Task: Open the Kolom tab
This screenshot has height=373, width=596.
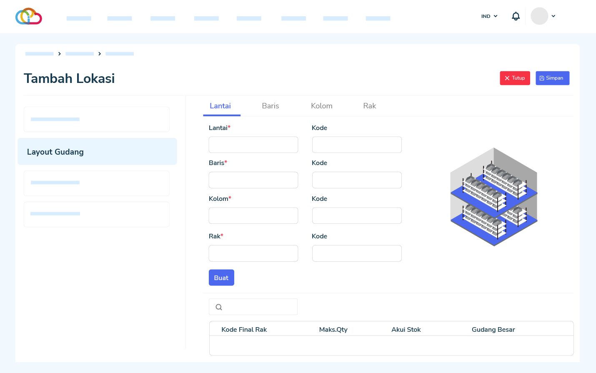Action: [321, 106]
